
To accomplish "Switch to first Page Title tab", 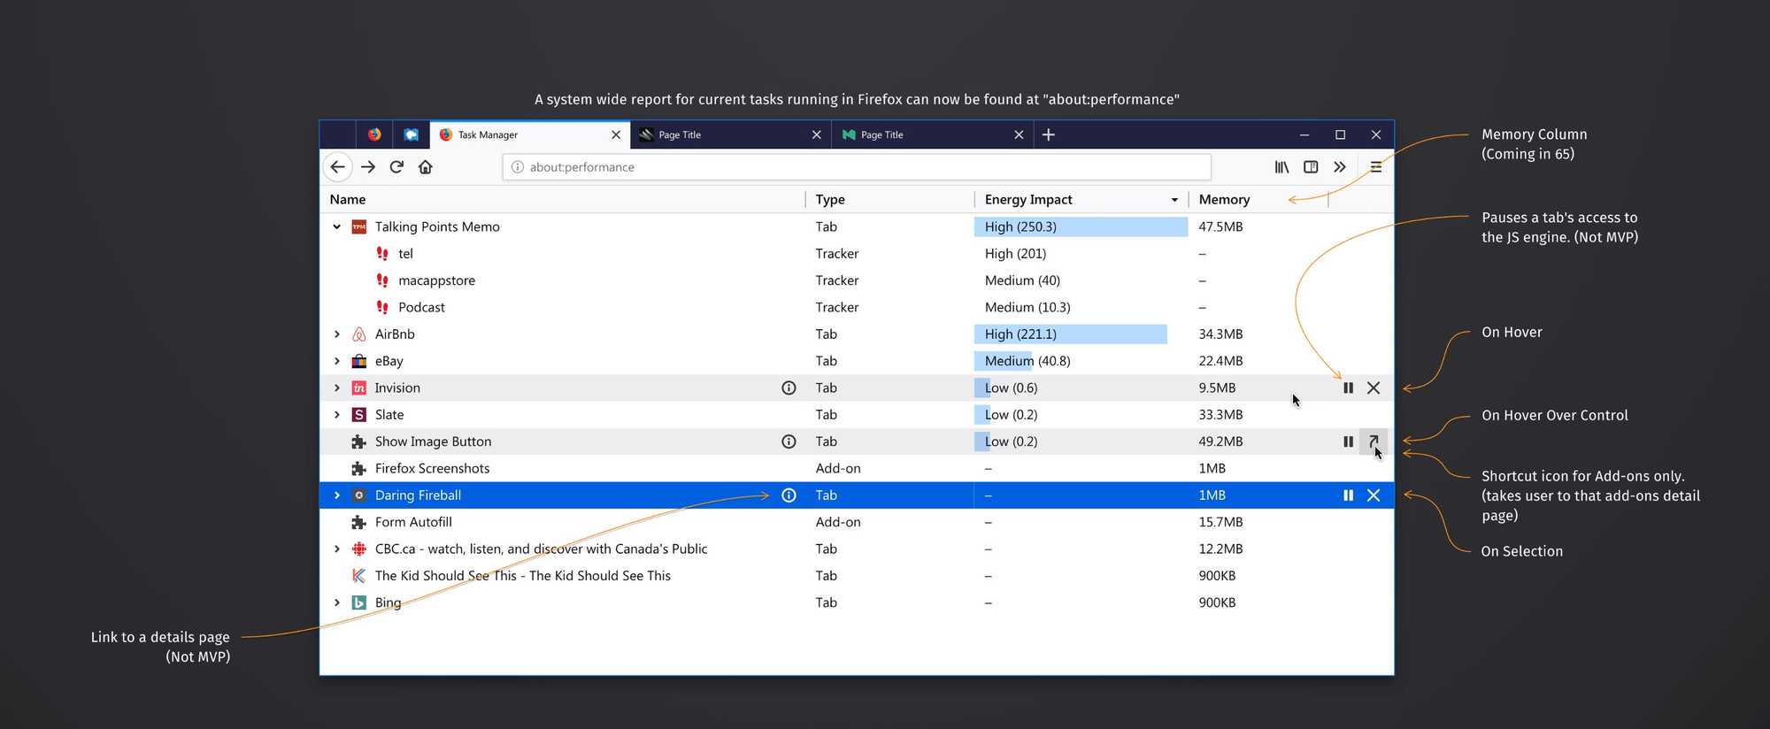I will 730,134.
